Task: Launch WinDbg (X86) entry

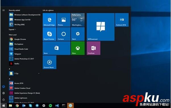Action: click(24, 24)
